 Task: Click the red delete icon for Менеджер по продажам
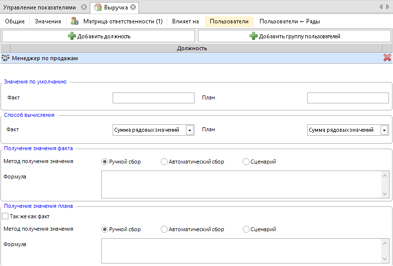coord(387,58)
